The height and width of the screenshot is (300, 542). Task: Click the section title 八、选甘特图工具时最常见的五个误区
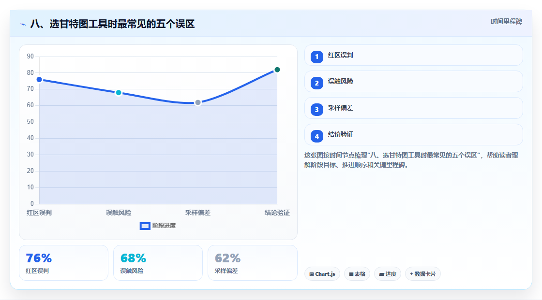[x=112, y=24]
